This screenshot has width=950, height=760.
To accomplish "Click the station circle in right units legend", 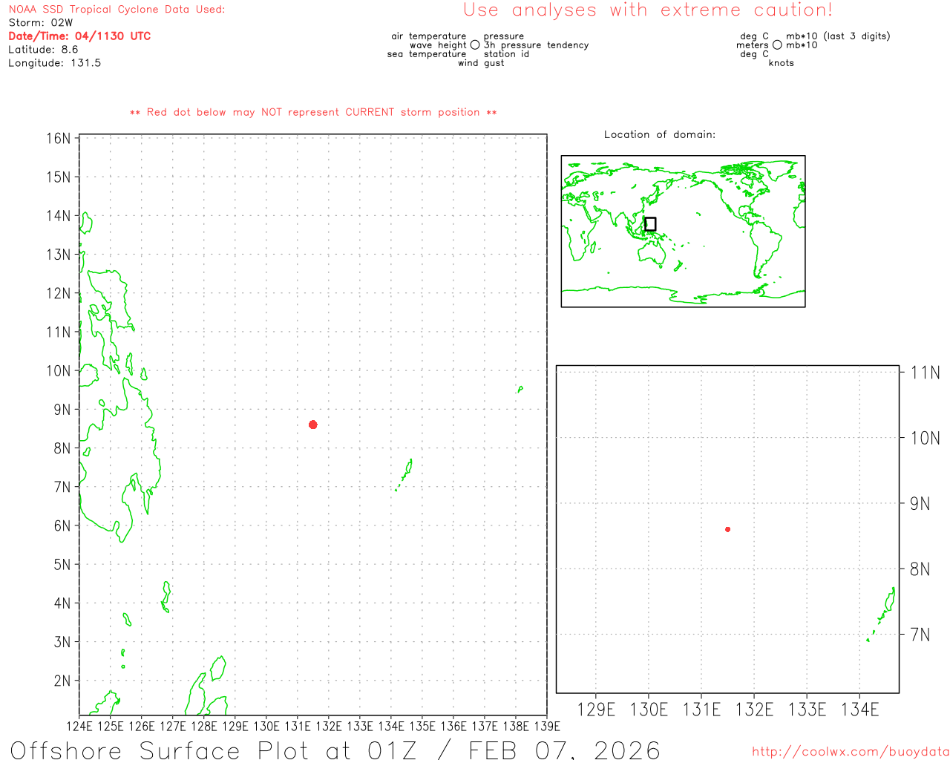I will click(777, 45).
